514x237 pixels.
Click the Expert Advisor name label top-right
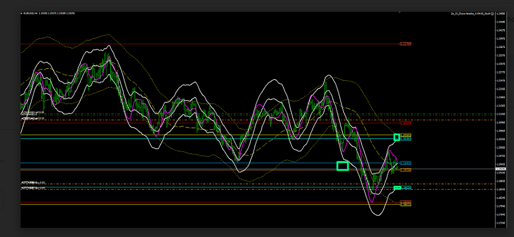pyautogui.click(x=468, y=13)
